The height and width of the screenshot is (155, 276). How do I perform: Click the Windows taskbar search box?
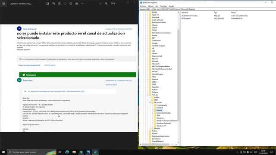(x=31, y=152)
